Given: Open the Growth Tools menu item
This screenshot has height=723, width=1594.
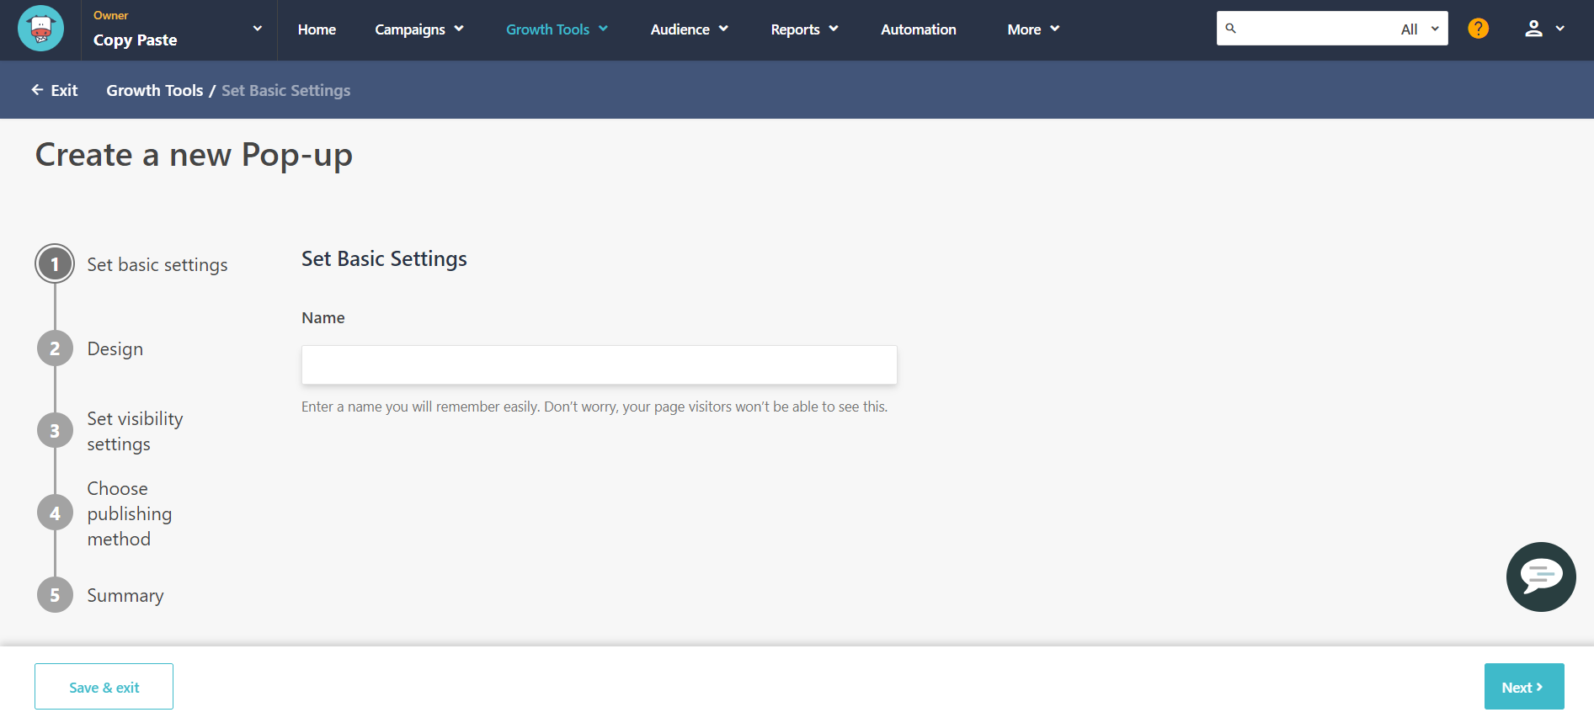Looking at the screenshot, I should (x=547, y=29).
